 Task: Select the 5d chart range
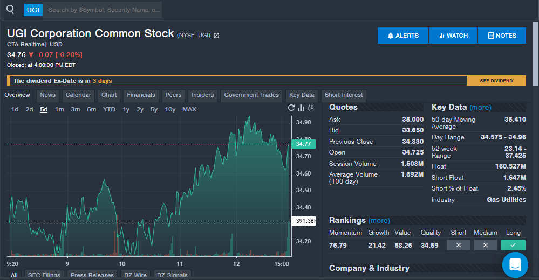pyautogui.click(x=44, y=109)
